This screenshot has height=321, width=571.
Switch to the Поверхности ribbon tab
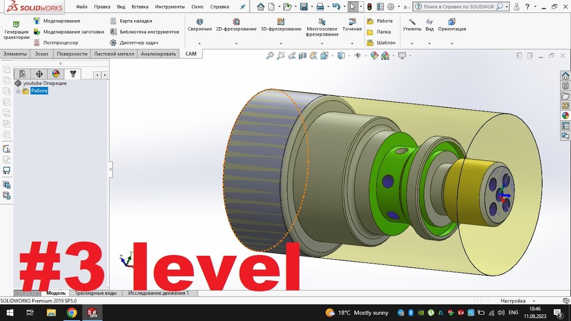72,54
